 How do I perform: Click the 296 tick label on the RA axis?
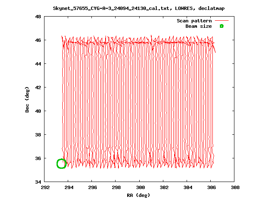tap(92, 187)
